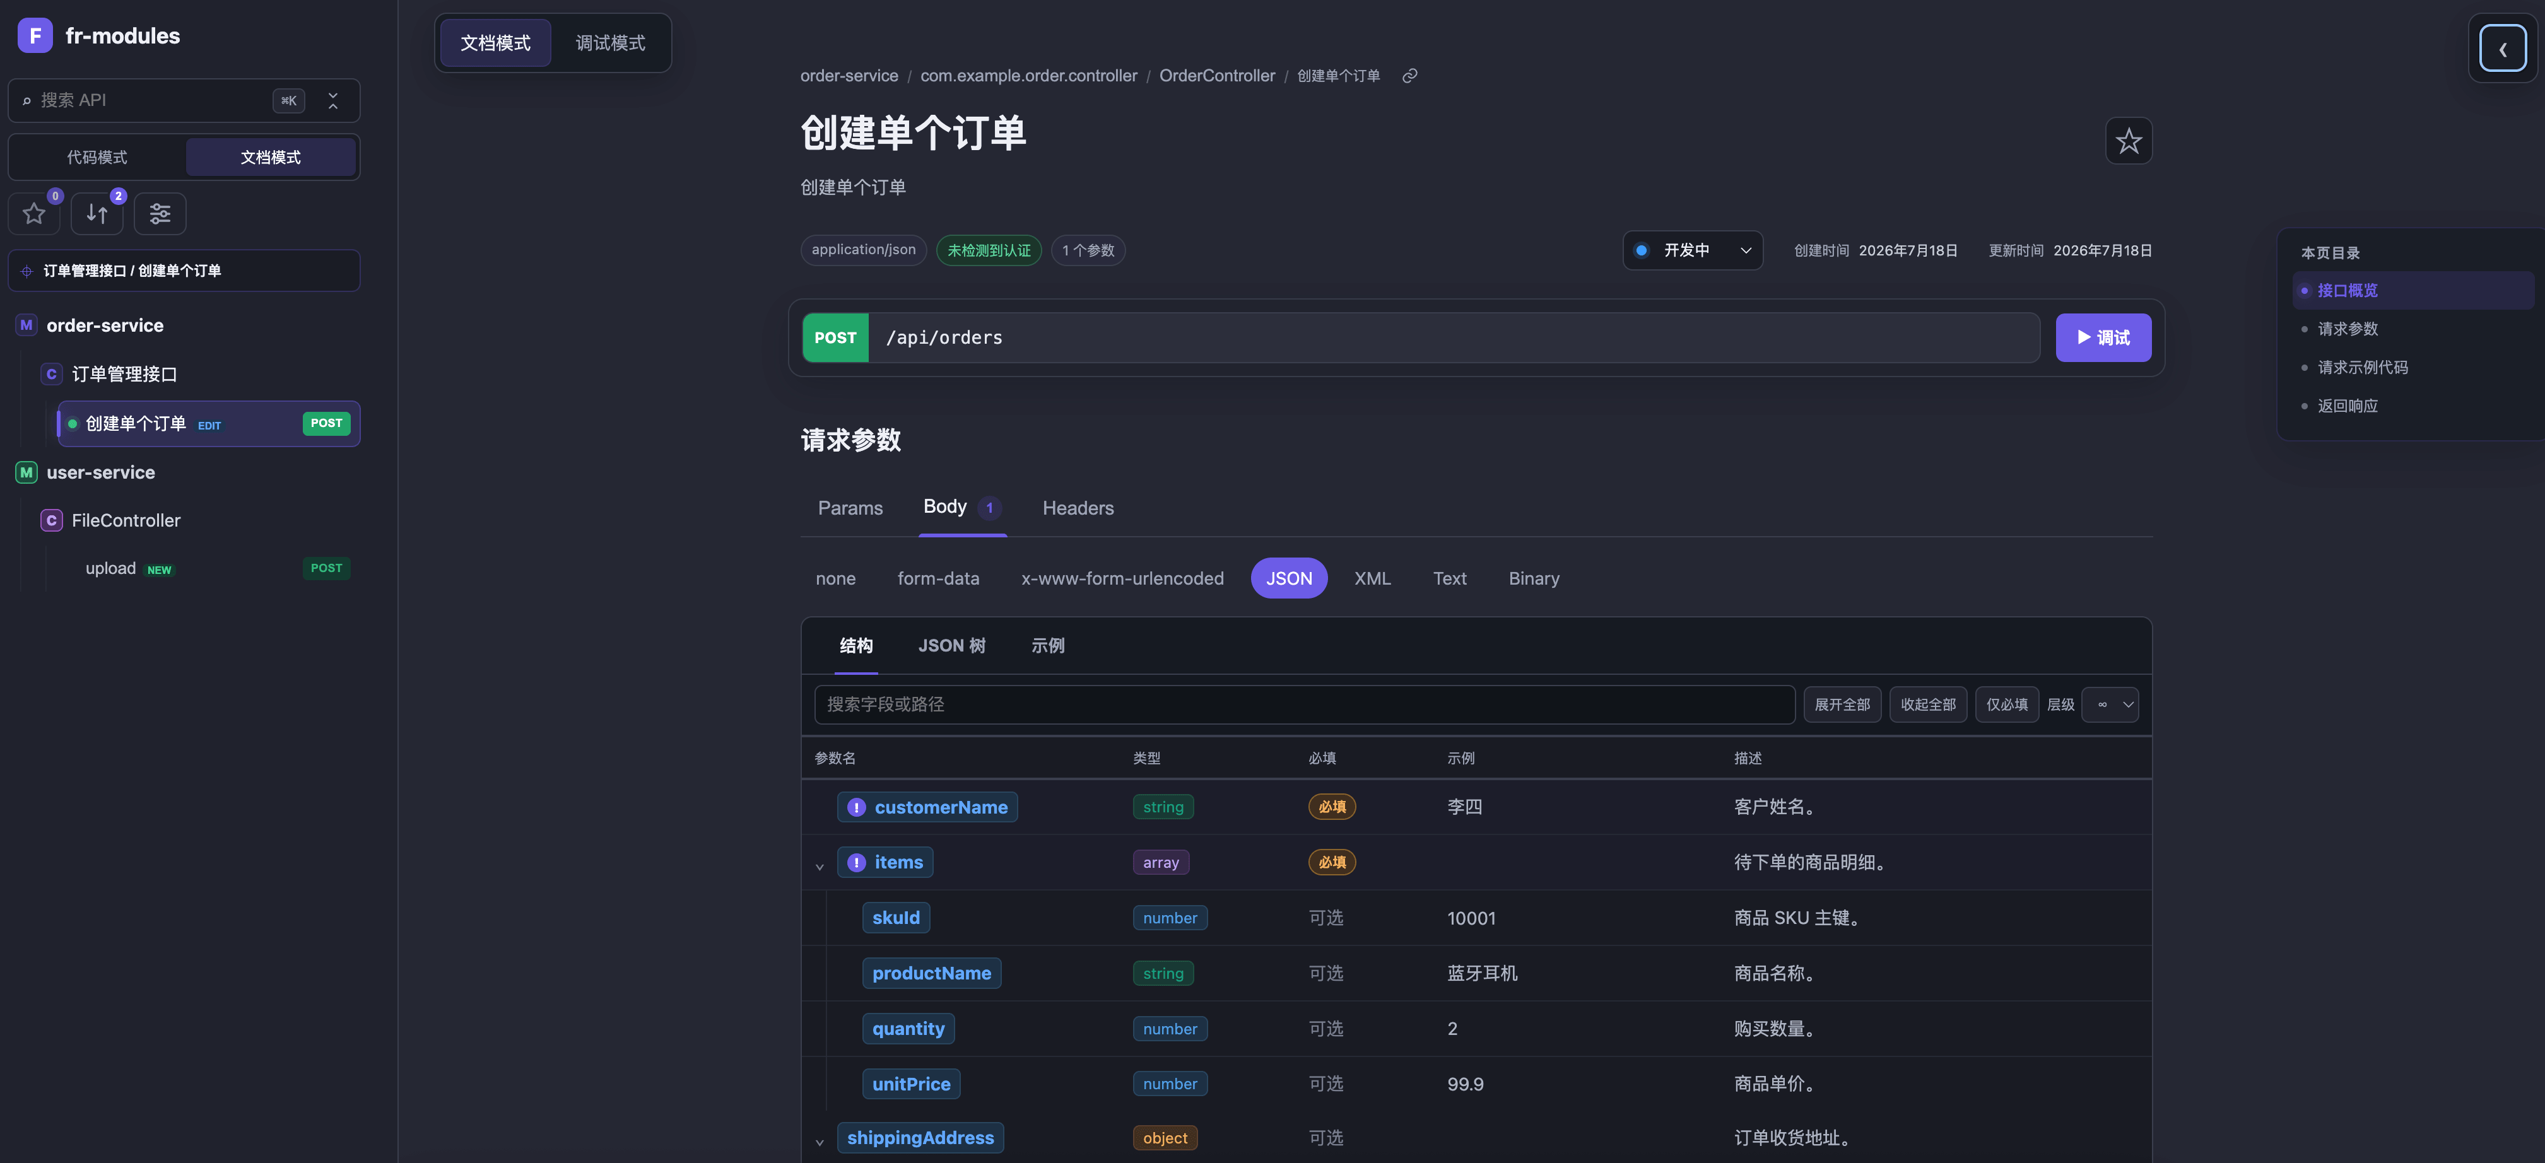This screenshot has width=2545, height=1163.
Task: Click the required marker icon on customerName
Action: click(857, 807)
